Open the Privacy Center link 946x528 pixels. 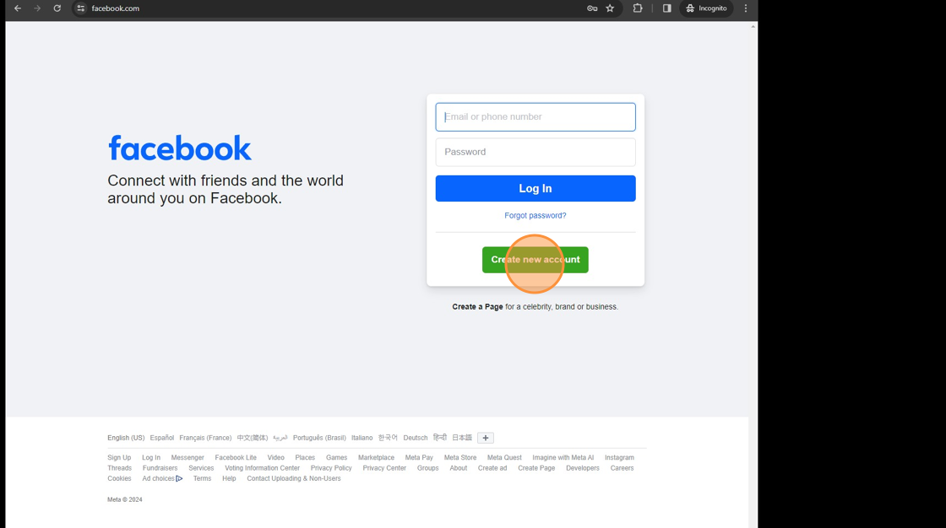384,468
